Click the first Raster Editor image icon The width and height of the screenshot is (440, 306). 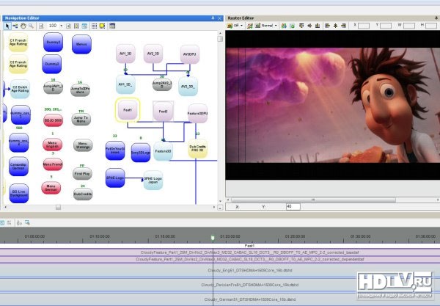tap(230, 26)
